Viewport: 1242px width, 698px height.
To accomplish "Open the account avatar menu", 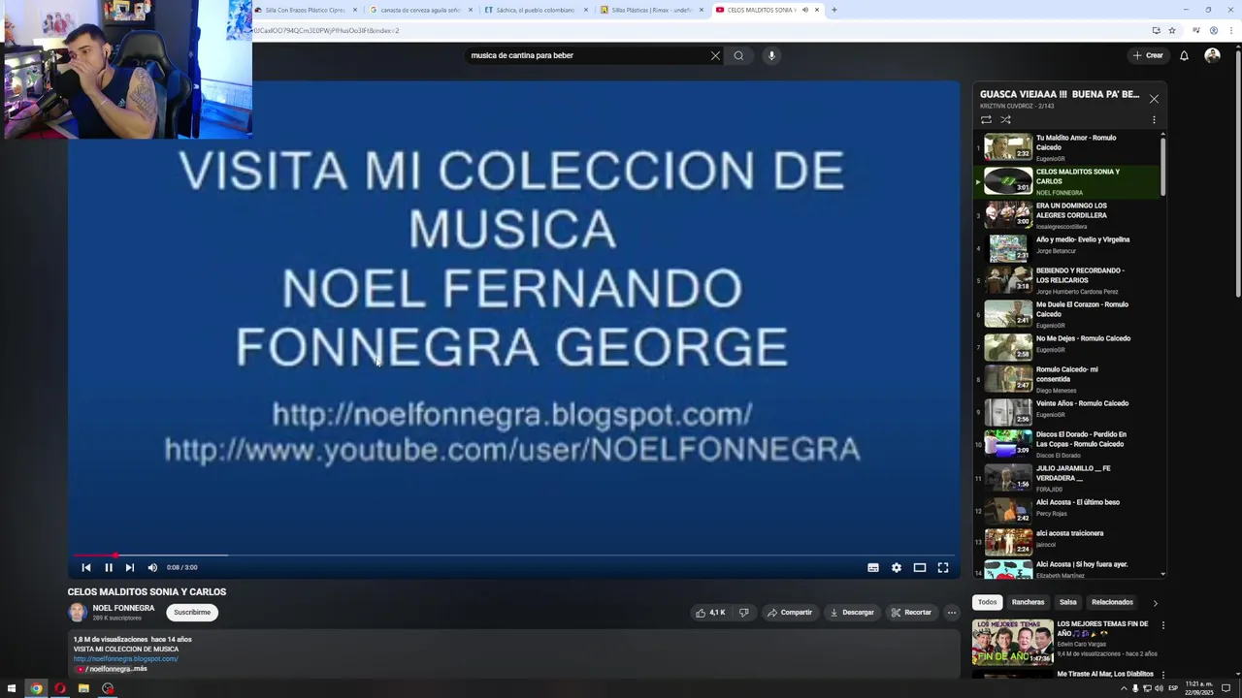I will 1212,55.
